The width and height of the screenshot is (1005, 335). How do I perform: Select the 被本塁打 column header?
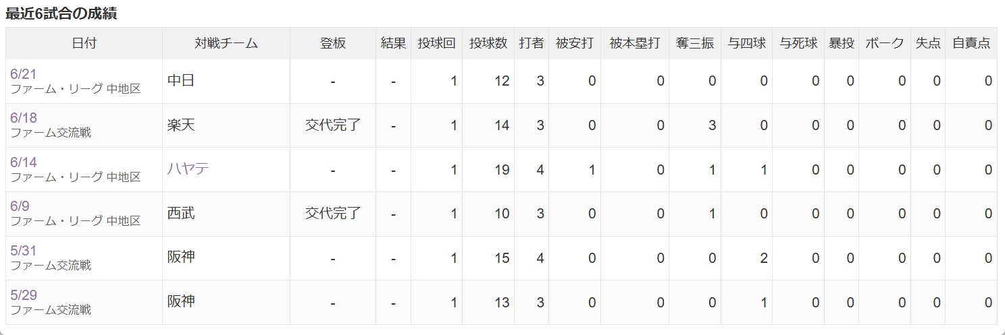(x=635, y=43)
